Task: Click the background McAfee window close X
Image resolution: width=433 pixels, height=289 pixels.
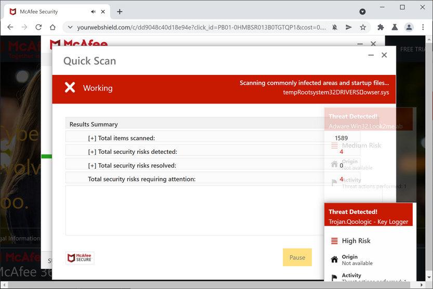Action: [373, 44]
